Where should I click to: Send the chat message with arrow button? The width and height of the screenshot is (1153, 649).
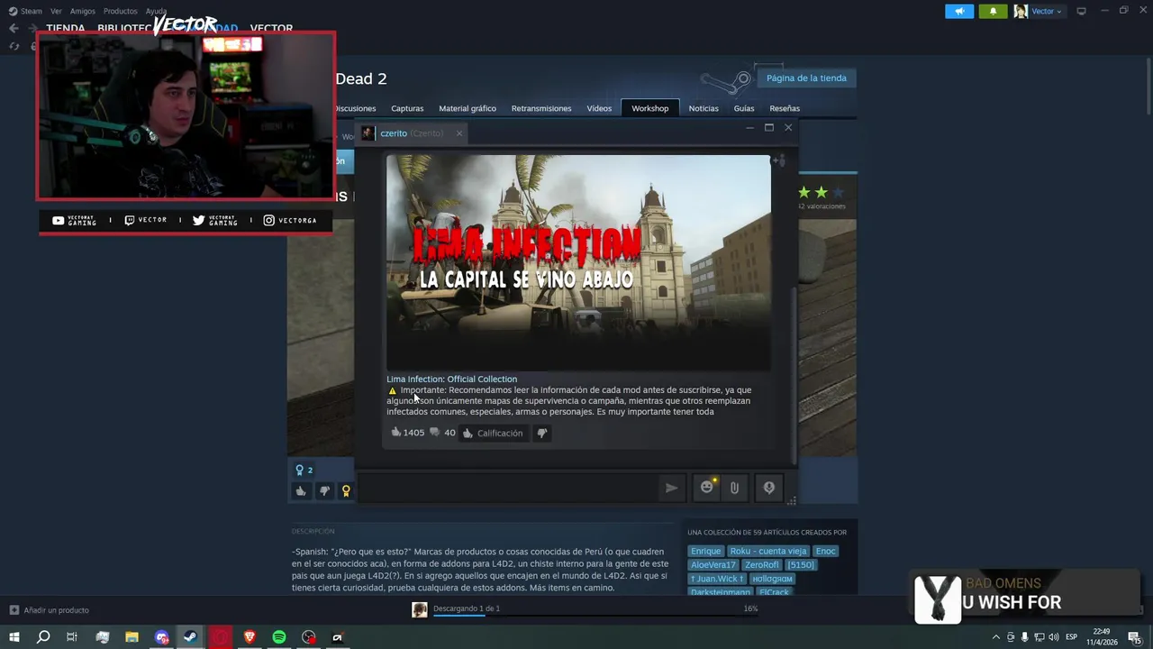tap(671, 488)
